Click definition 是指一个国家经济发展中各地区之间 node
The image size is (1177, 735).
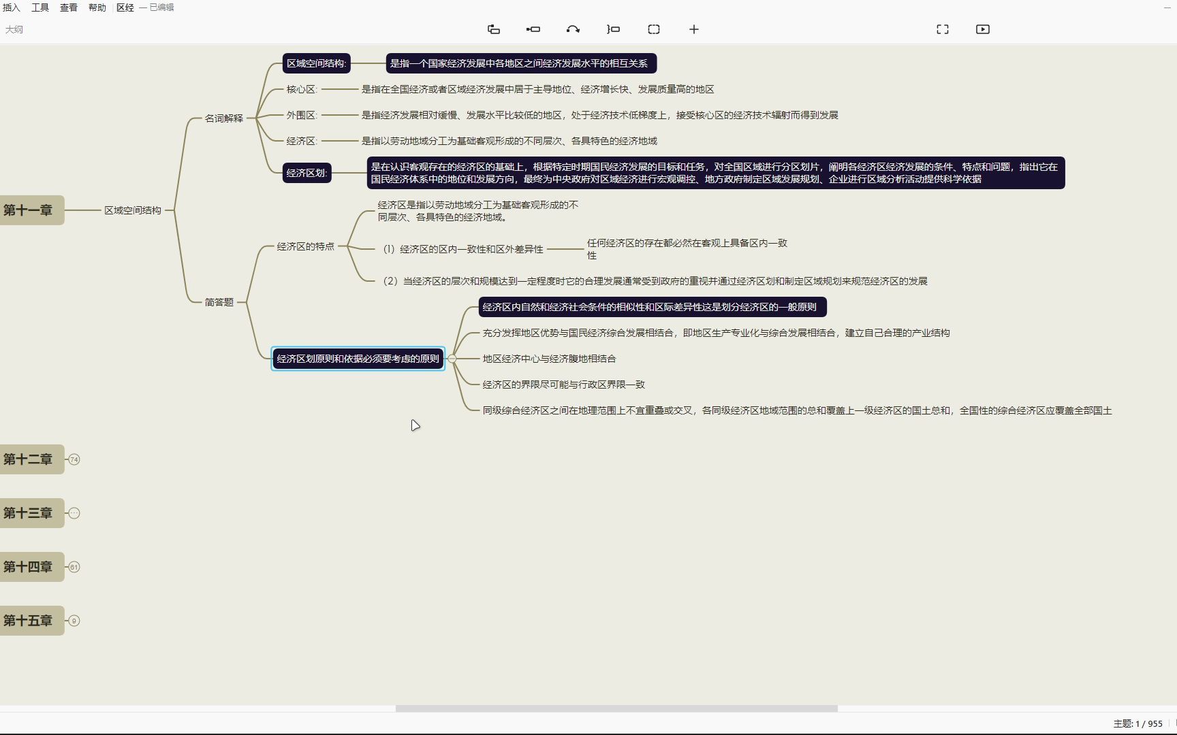pyautogui.click(x=521, y=63)
